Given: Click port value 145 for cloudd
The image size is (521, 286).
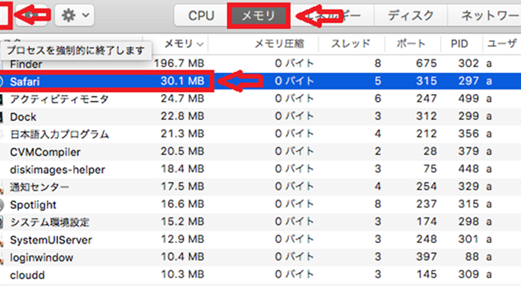Looking at the screenshot, I should click(x=427, y=274).
